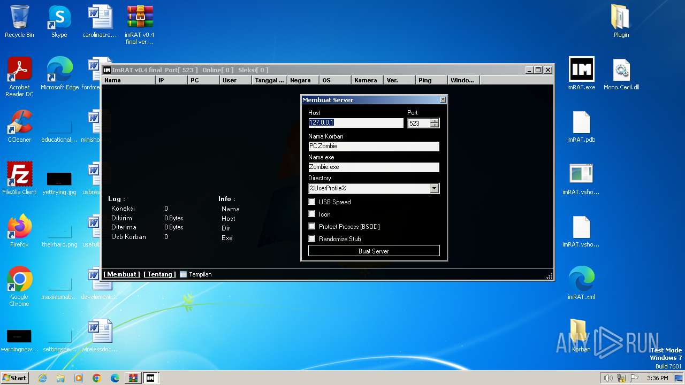This screenshot has width=685, height=385.
Task: Click the volume tray icon
Action: click(x=608, y=378)
